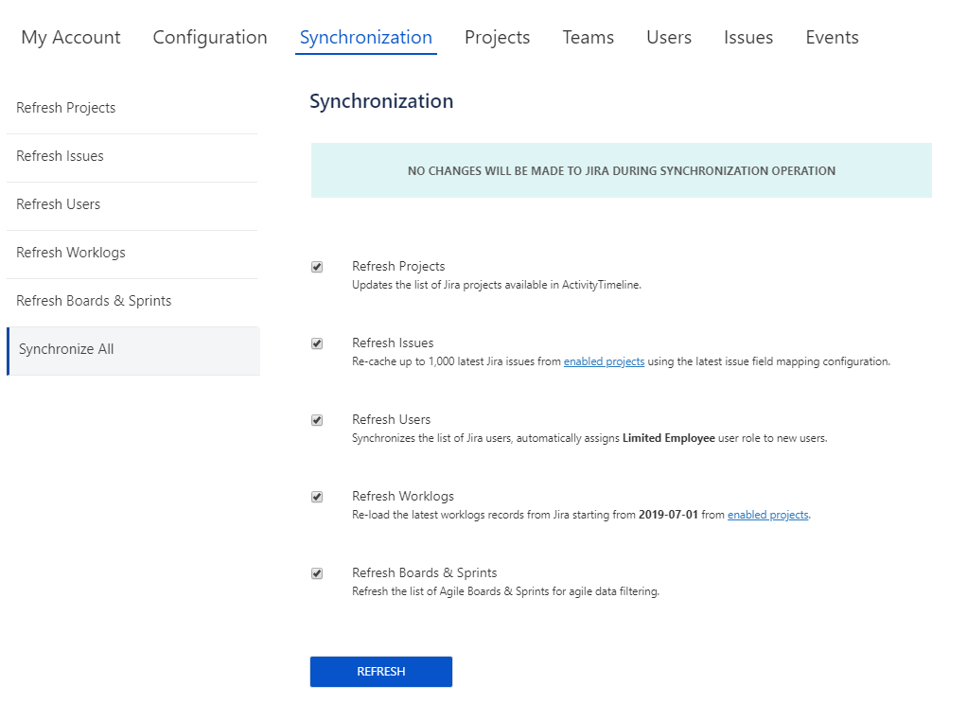Image resolution: width=967 pixels, height=721 pixels.
Task: Toggle the Refresh Issues checkbox
Action: coord(317,344)
